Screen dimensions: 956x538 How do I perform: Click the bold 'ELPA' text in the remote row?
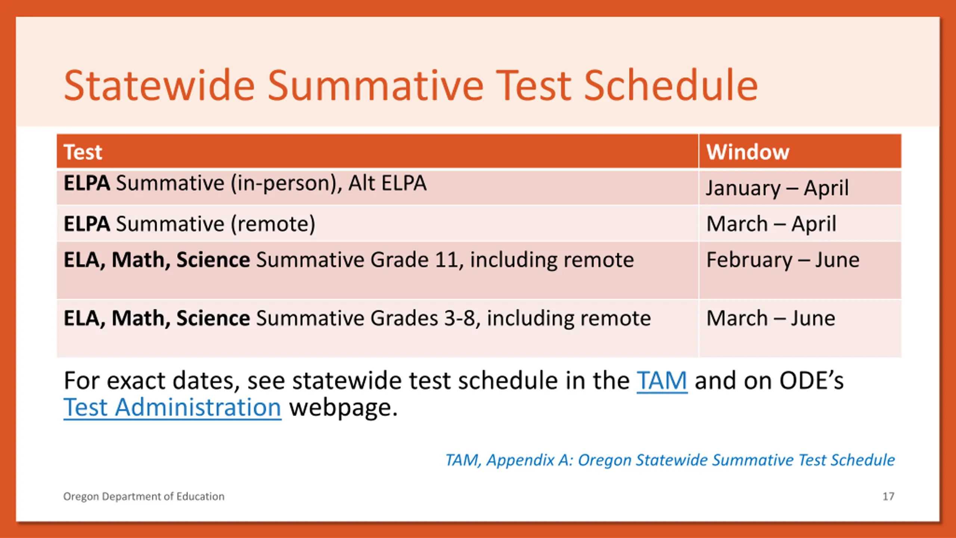[87, 224]
